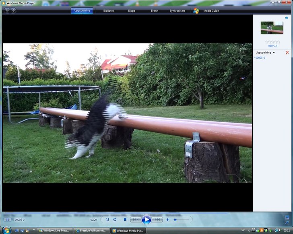Expand the Uppspelning playlist dropdown
293x234 pixels.
[x=274, y=53]
